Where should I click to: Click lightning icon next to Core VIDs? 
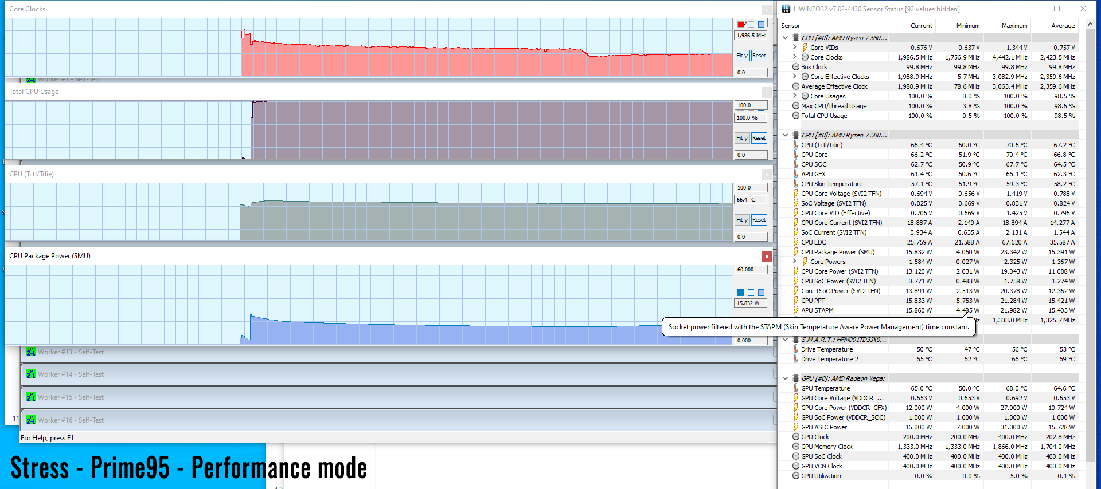pos(805,48)
